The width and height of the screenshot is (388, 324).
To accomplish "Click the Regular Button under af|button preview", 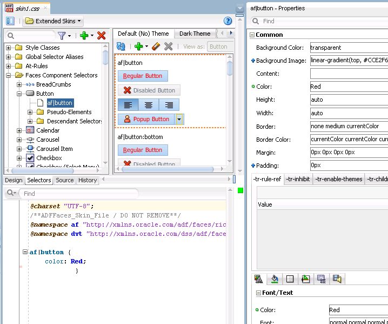I will tap(143, 76).
